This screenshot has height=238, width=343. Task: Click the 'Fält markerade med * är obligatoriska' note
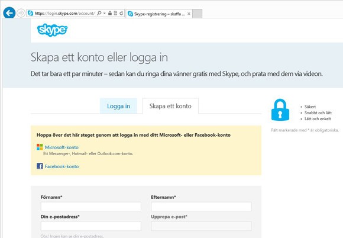click(x=305, y=130)
